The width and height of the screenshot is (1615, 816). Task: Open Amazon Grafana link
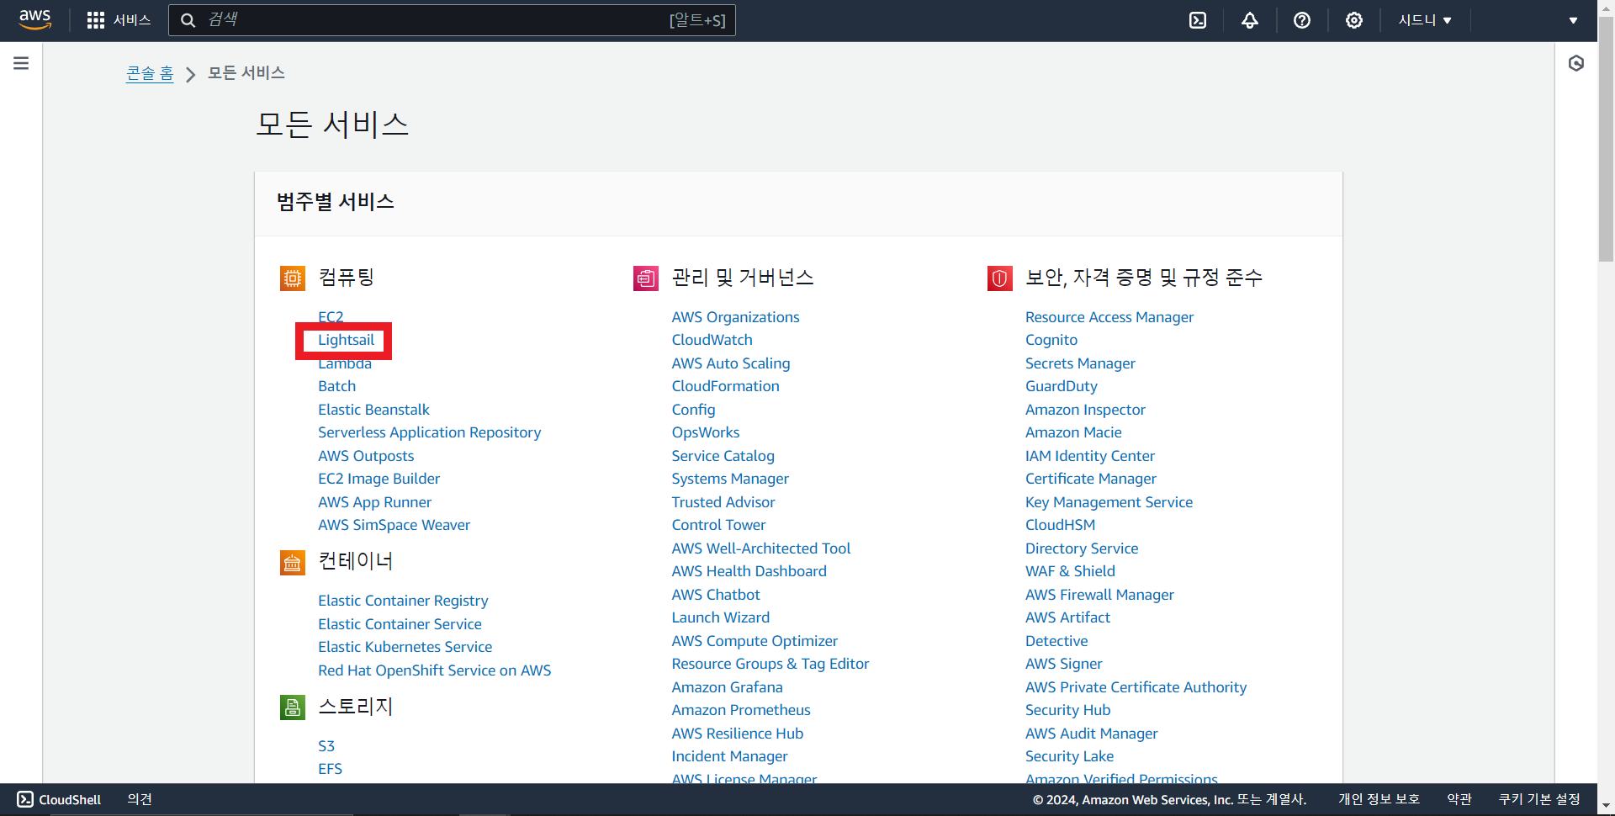point(727,687)
